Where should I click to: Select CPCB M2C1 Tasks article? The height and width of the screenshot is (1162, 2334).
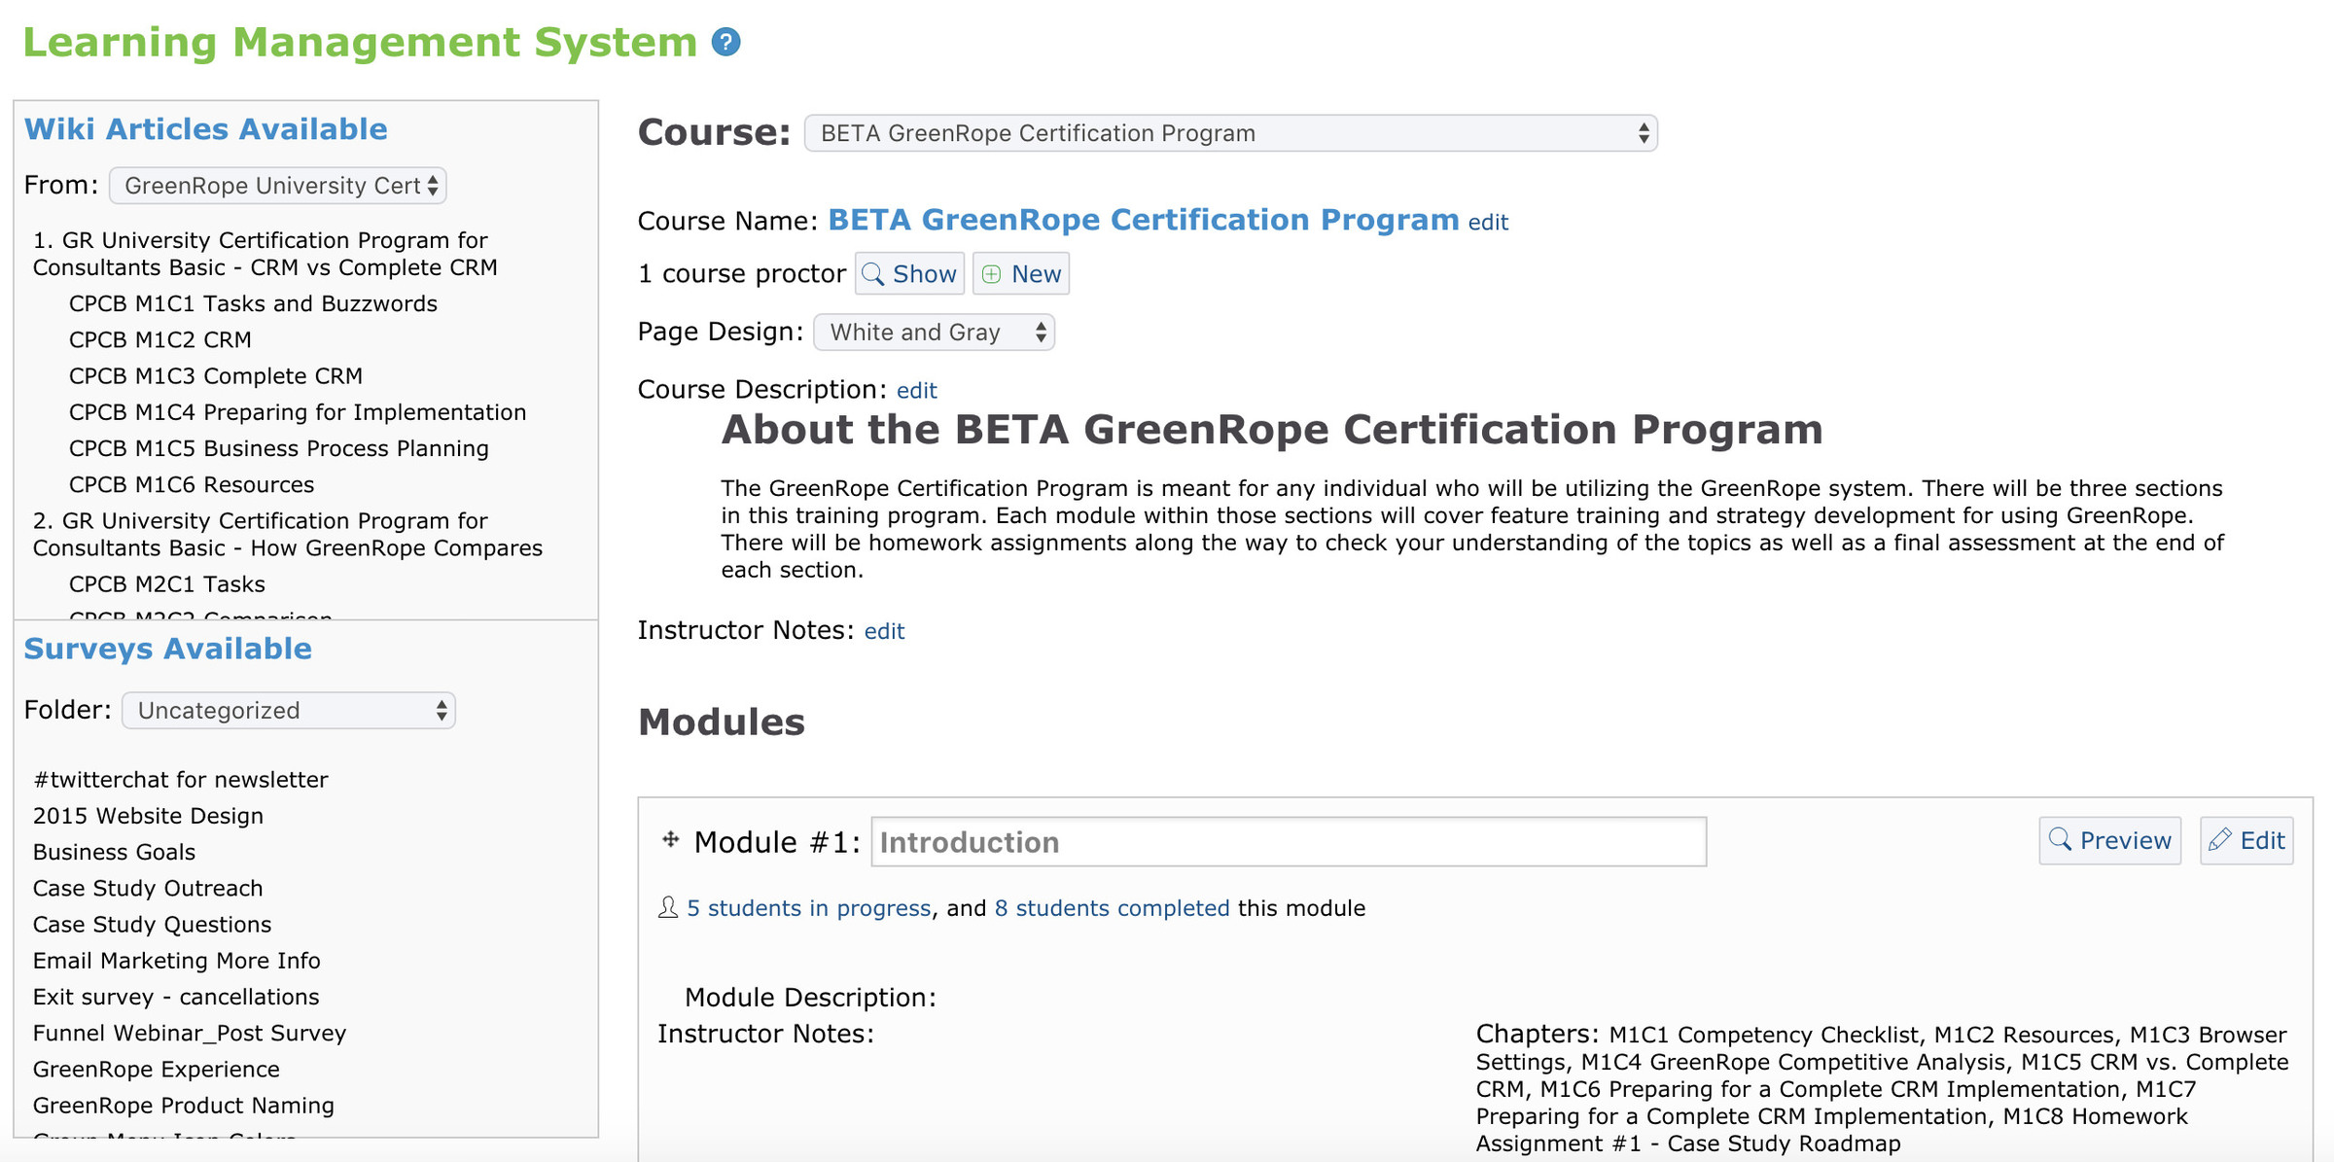pyautogui.click(x=166, y=584)
